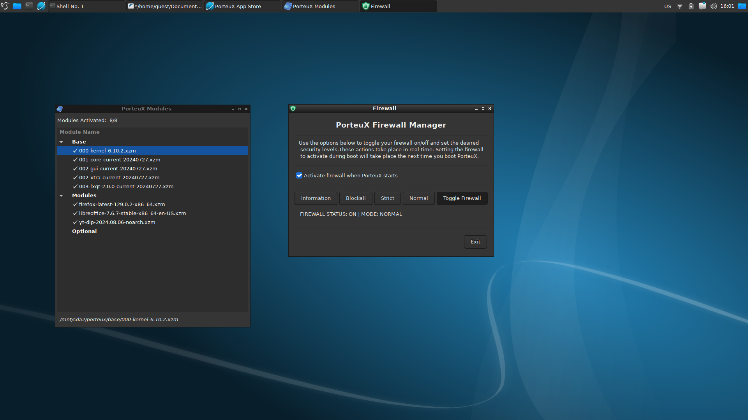Click the module path /mnt/sda2/porteux/base status text
The height and width of the screenshot is (420, 748).
coord(119,320)
